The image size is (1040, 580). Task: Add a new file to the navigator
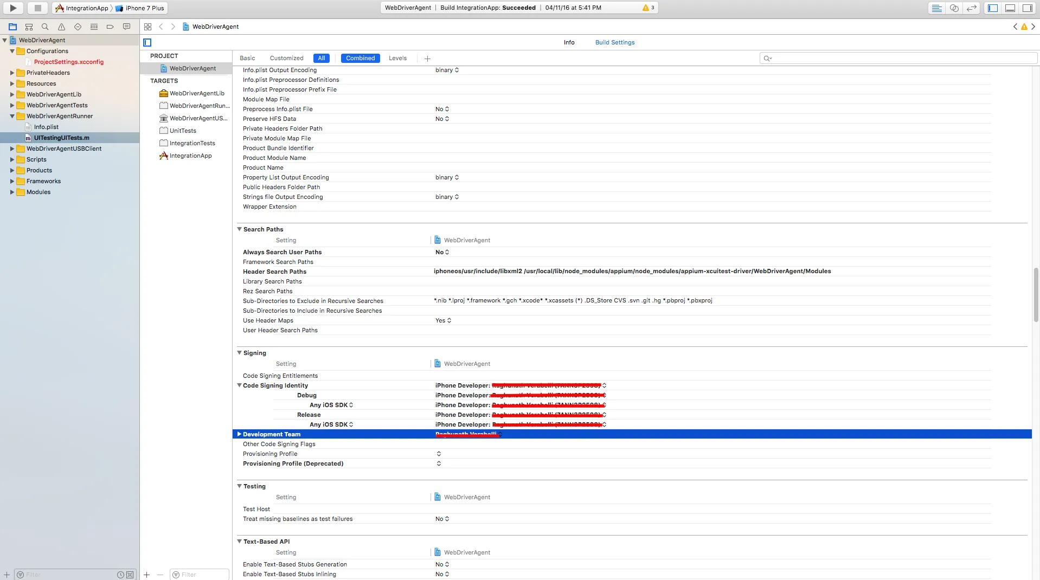coord(7,575)
